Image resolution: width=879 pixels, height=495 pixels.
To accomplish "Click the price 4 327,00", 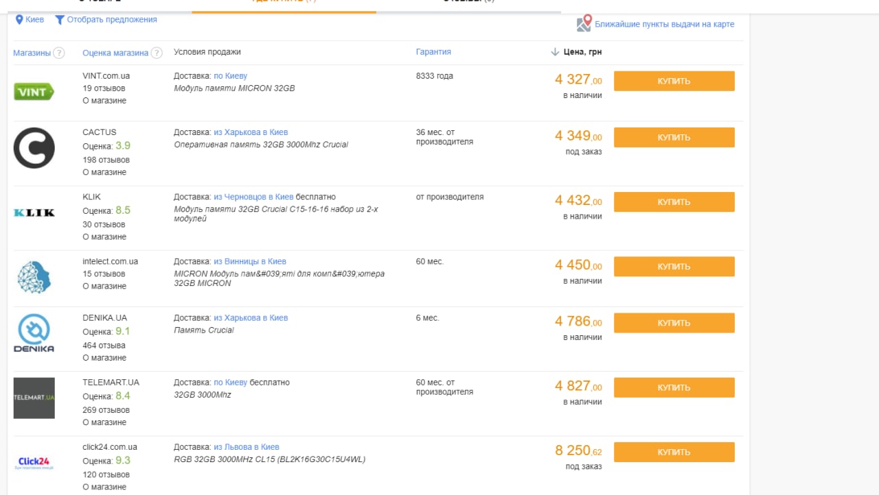I will click(x=578, y=80).
